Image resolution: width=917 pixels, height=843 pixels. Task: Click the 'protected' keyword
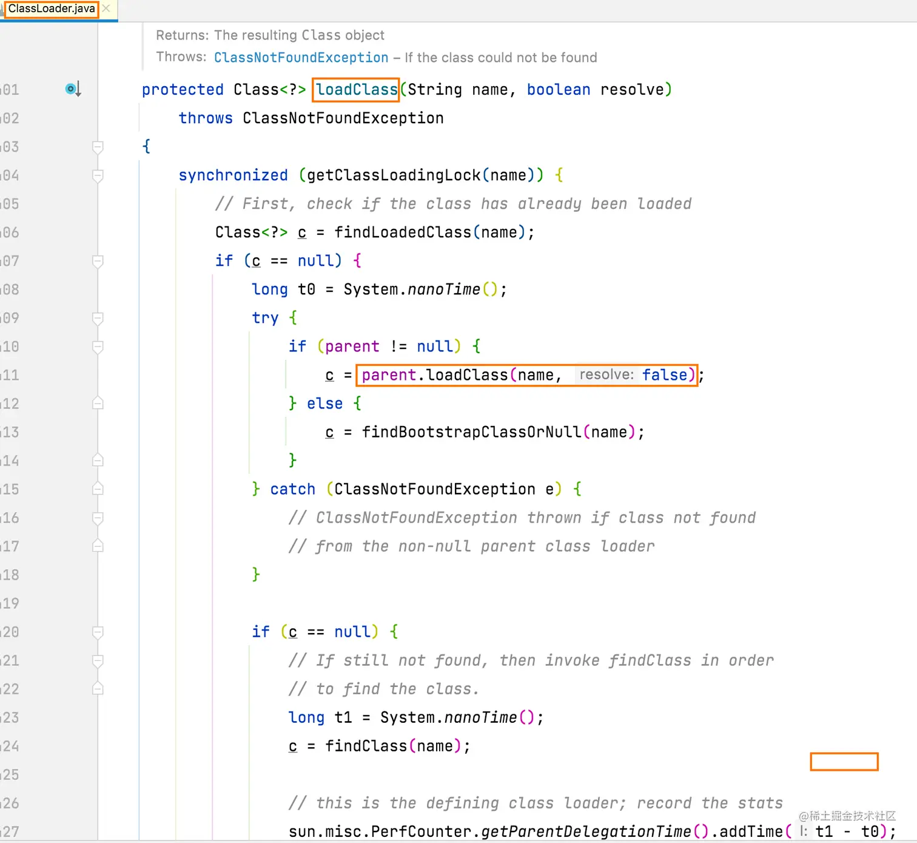click(183, 90)
